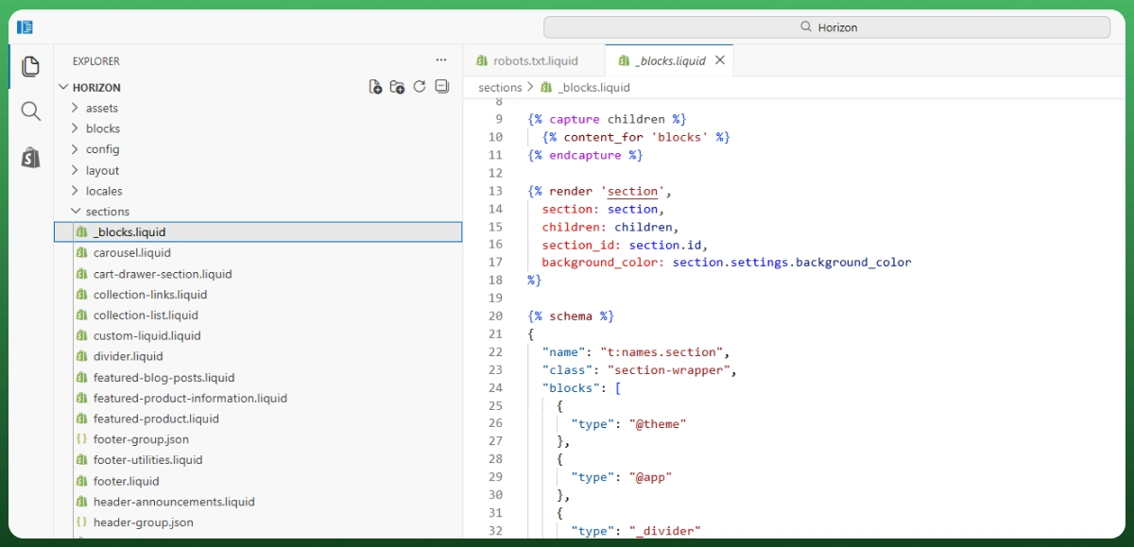1134x547 pixels.
Task: Click '"@theme"' value on line 26
Action: 658,424
